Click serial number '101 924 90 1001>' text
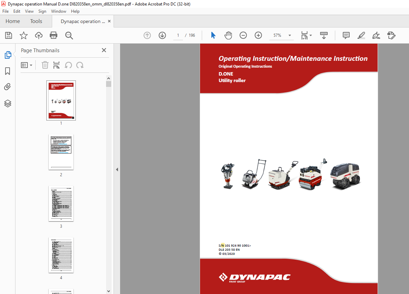The image size is (409, 294). [x=238, y=246]
